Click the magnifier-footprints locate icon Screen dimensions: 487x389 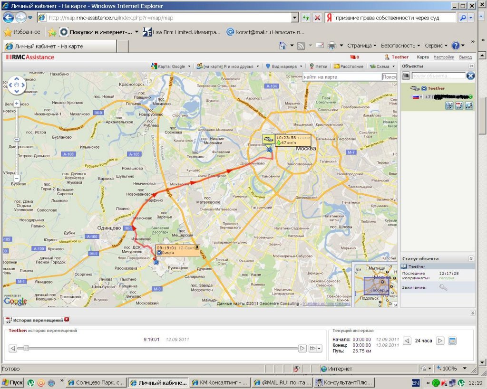tap(469, 105)
